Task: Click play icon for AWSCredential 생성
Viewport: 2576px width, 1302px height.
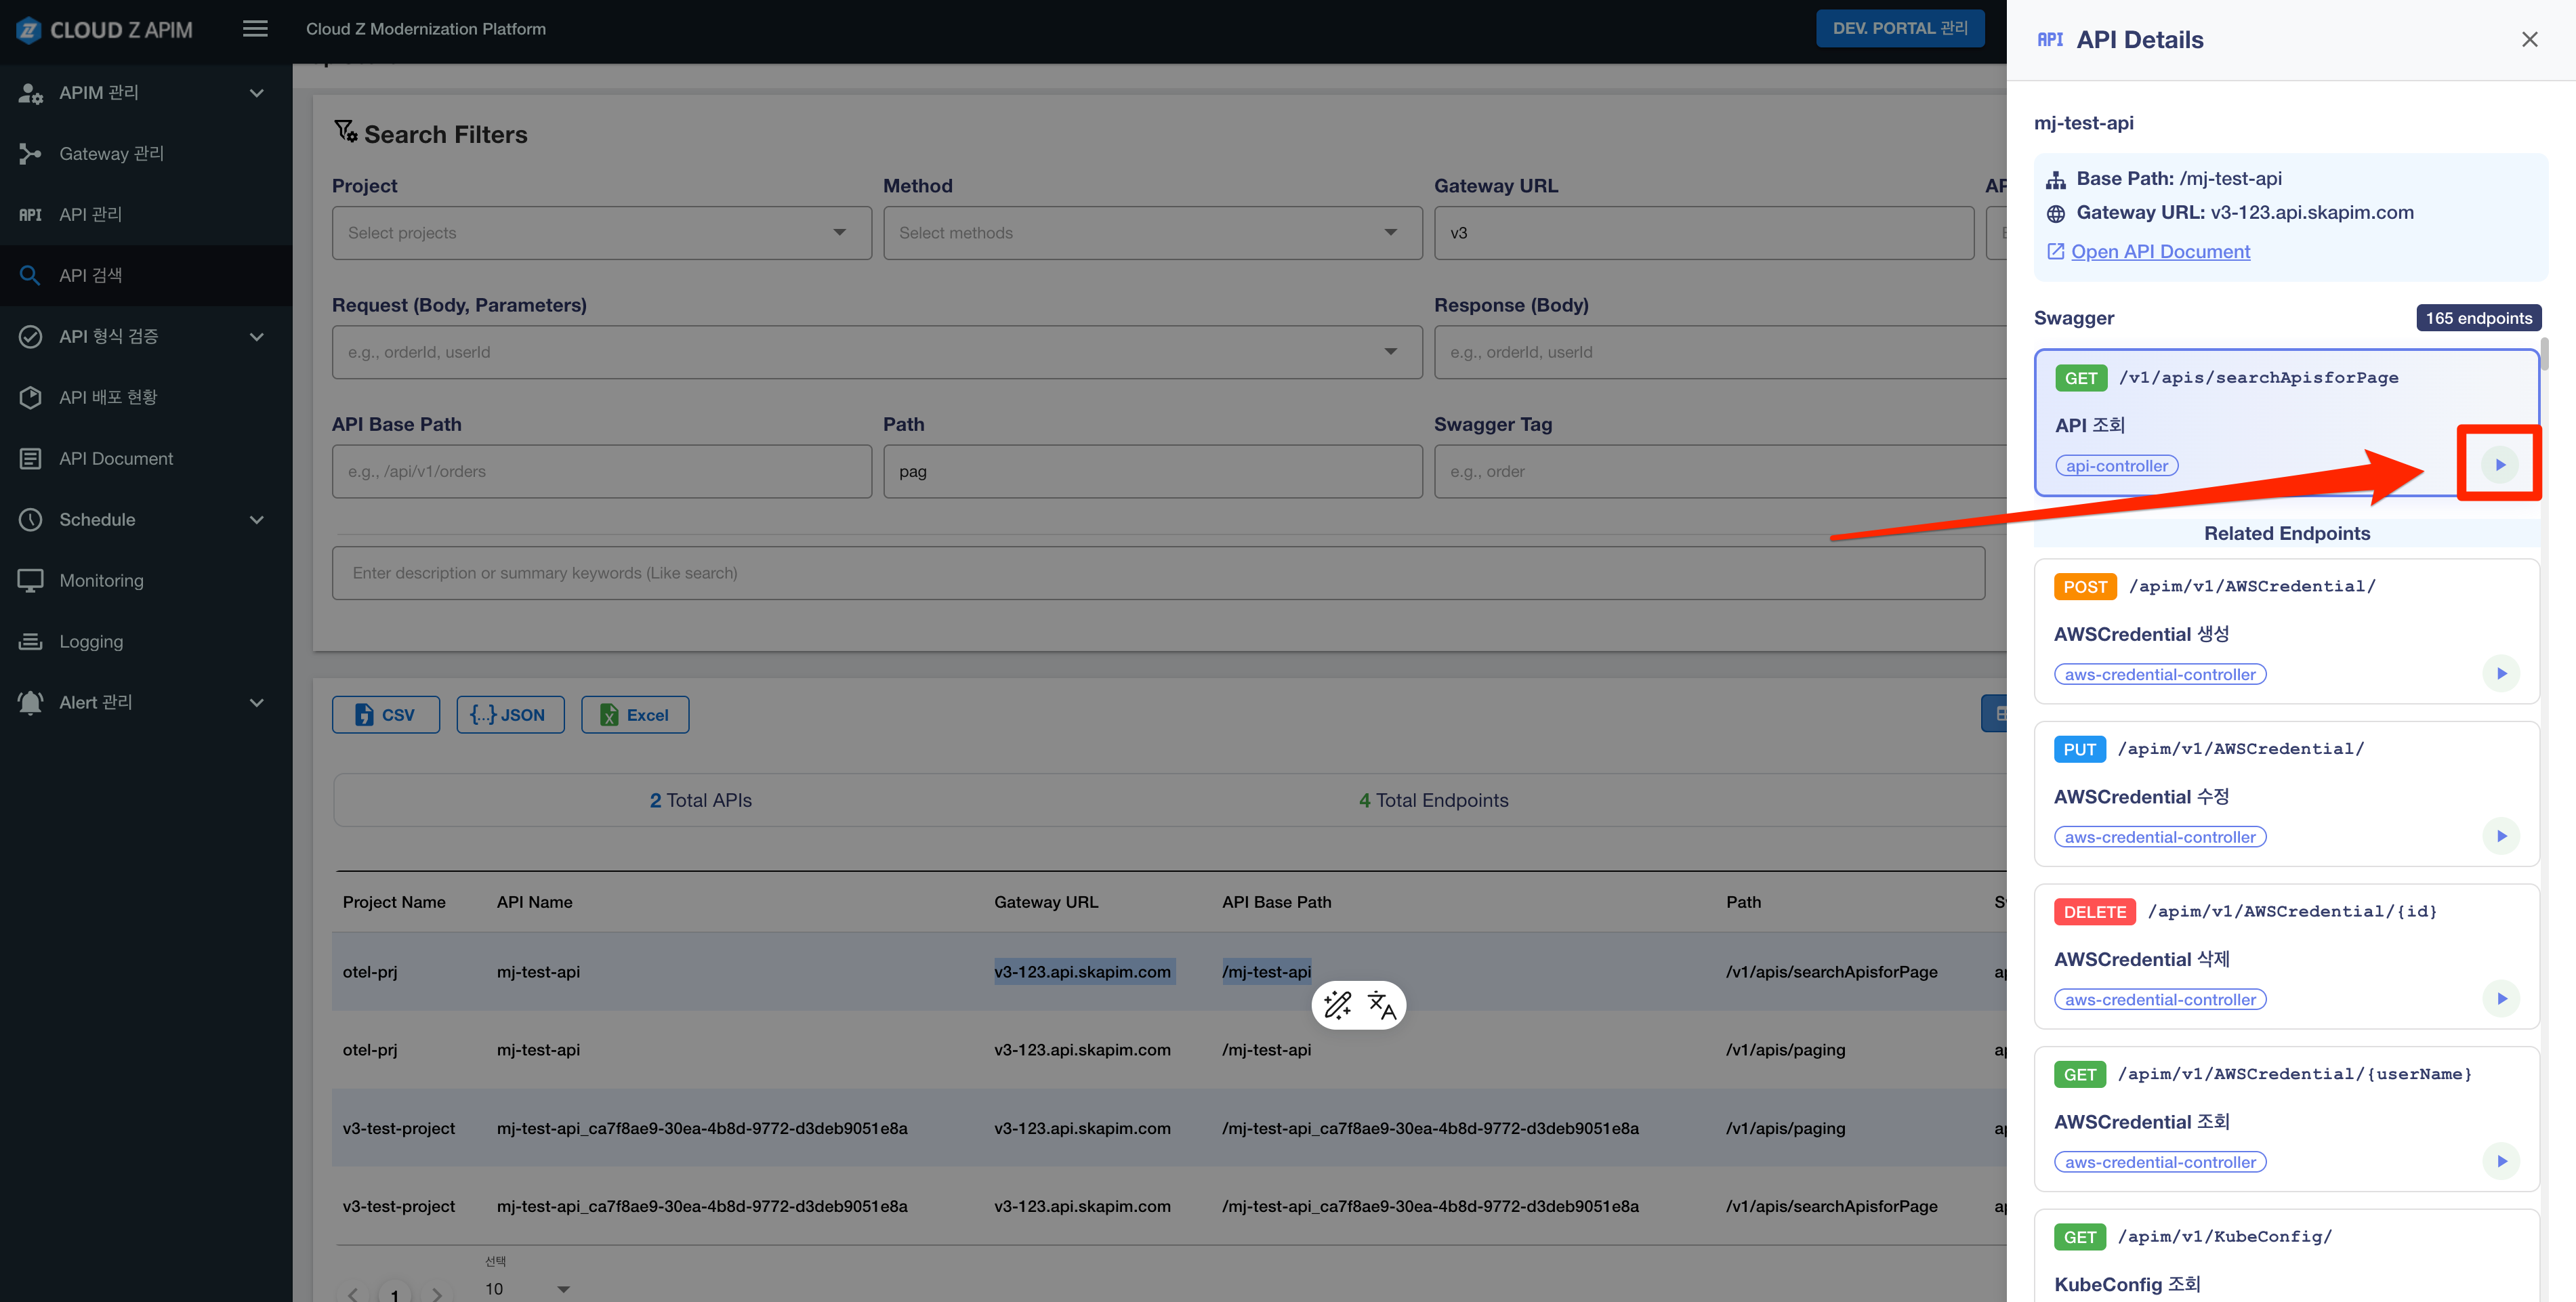Action: tap(2501, 674)
